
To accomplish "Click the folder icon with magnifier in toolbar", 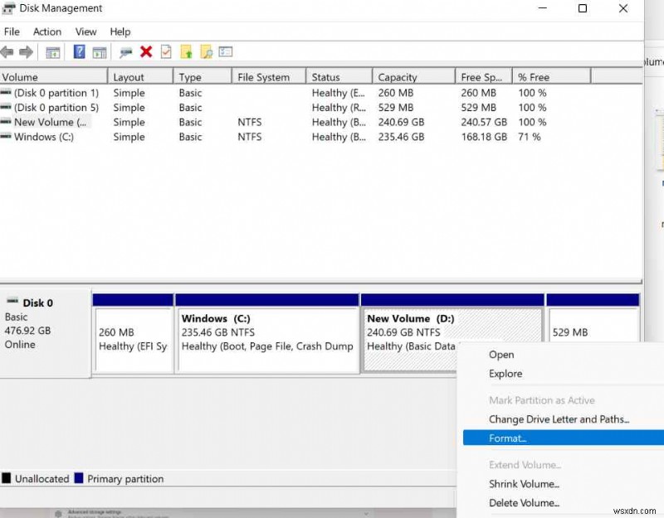I will [207, 51].
